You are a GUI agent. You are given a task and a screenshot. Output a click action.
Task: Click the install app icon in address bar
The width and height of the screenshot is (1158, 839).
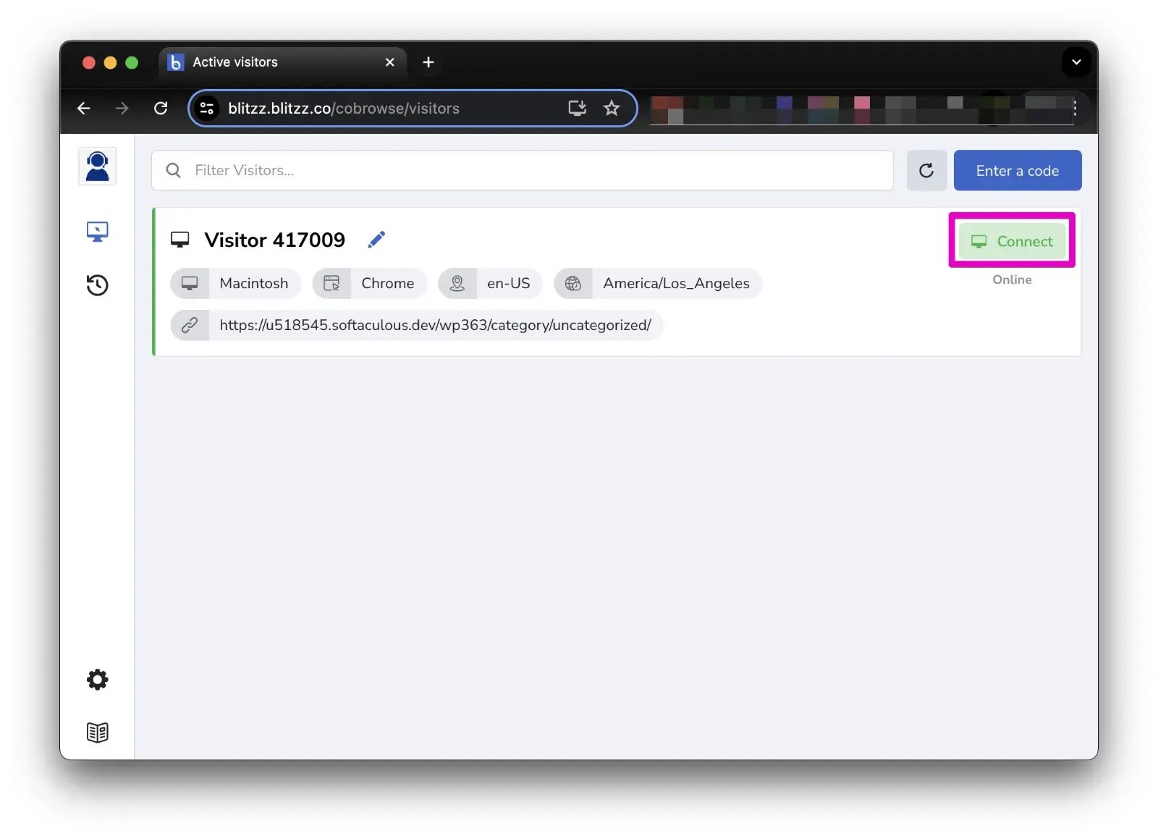pos(577,109)
